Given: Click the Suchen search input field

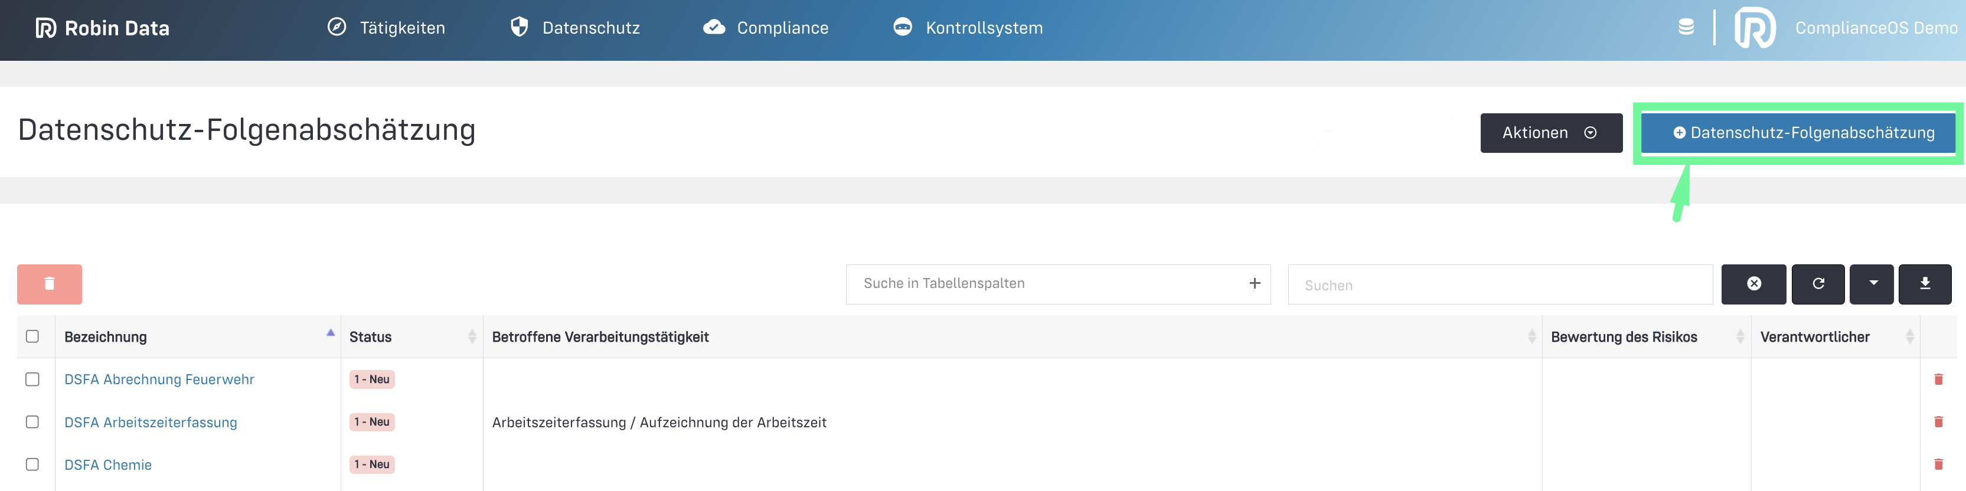Looking at the screenshot, I should pos(1499,285).
